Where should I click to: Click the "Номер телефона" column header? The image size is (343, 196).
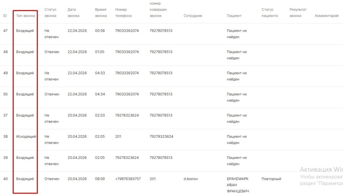pos(123,13)
